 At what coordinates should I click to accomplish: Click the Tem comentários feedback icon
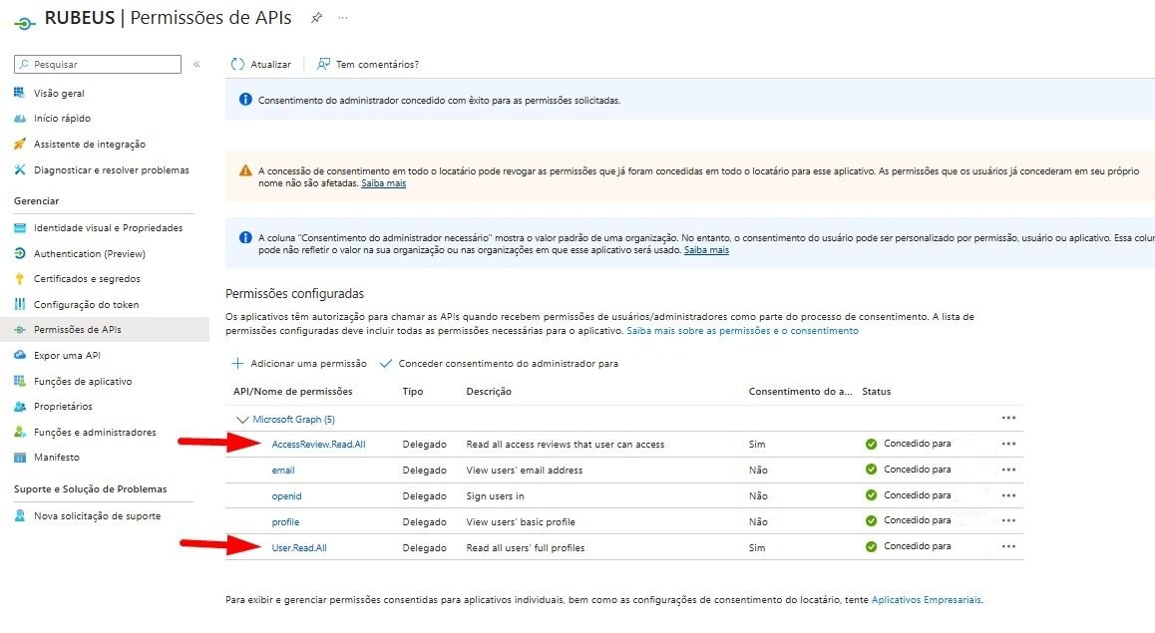tap(323, 64)
